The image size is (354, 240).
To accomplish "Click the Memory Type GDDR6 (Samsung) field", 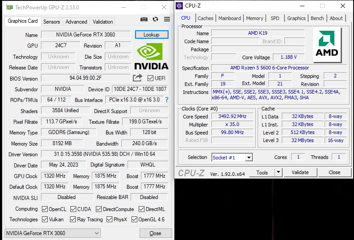I will [x=69, y=132].
